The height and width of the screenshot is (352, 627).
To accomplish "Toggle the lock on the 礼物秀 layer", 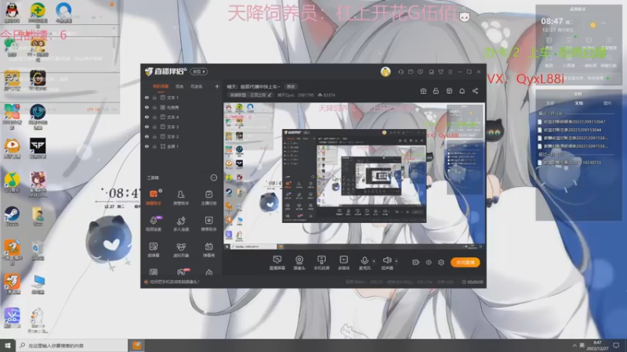I will pos(154,107).
